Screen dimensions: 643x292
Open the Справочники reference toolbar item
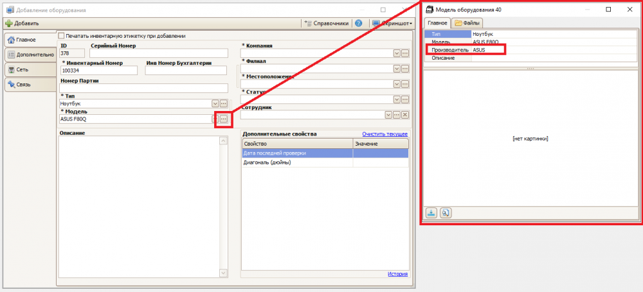coord(327,23)
